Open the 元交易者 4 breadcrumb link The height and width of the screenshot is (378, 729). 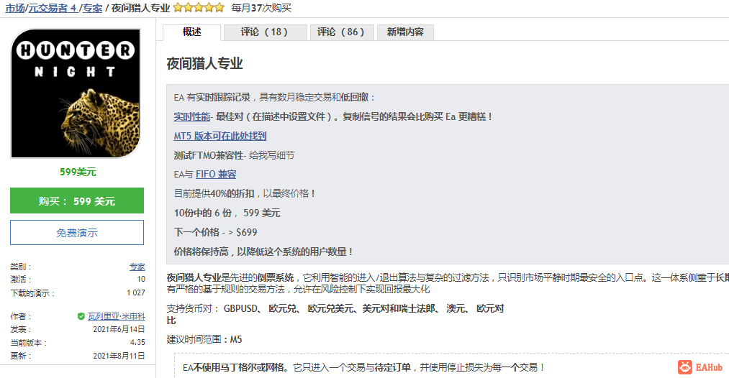tap(53, 8)
